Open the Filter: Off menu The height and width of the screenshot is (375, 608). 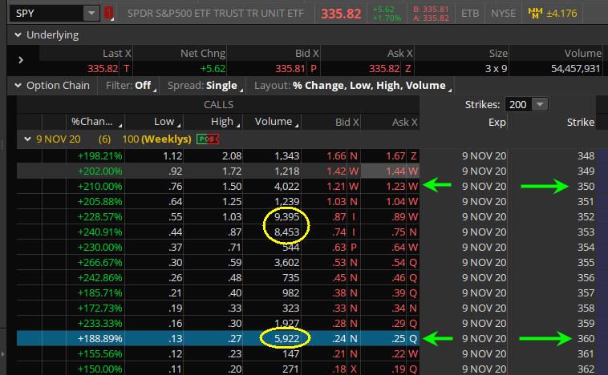(x=131, y=86)
